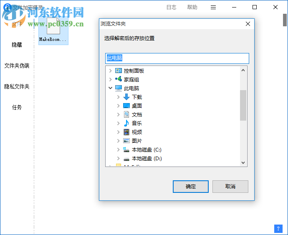The image size is (288, 235).
Task: Expand the 下载 folder node
Action: (118, 97)
